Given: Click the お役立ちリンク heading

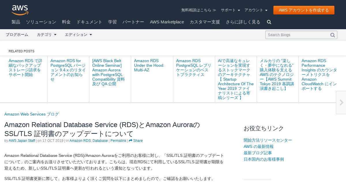Looking at the screenshot, I should (264, 128).
